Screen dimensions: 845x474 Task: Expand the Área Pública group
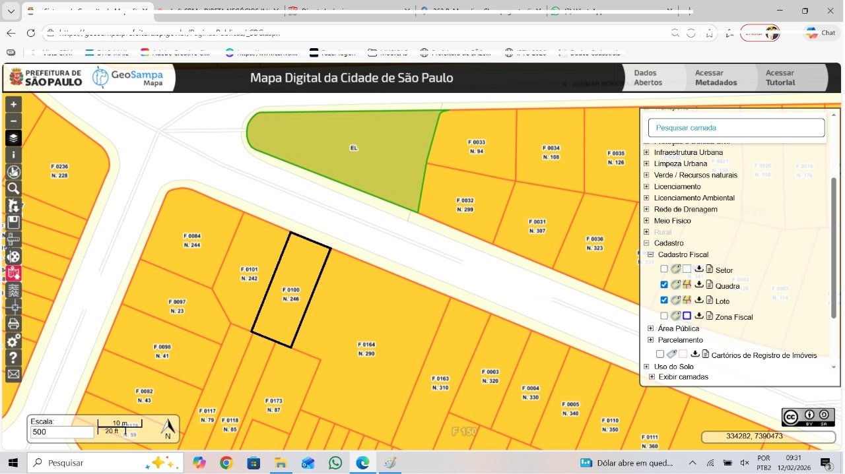650,328
